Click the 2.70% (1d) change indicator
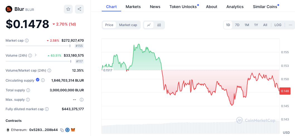295x136 pixels. 64,24
